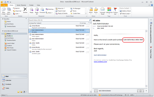This screenshot has height=97, width=154.
Task: Open the www.codetwo.com link
Action: point(100,62)
